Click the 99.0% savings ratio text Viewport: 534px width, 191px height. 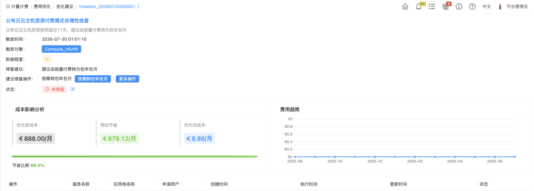coord(38,165)
